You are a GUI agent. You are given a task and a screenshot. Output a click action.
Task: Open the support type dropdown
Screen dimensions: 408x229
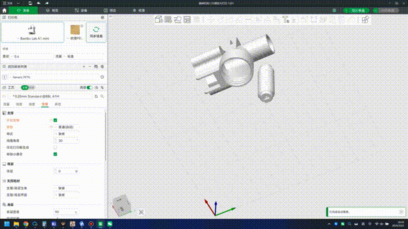point(66,127)
